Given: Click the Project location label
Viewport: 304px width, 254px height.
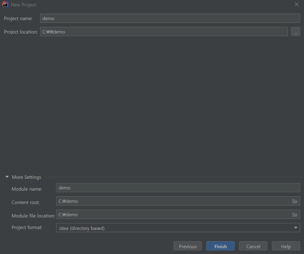Looking at the screenshot, I should [21, 32].
